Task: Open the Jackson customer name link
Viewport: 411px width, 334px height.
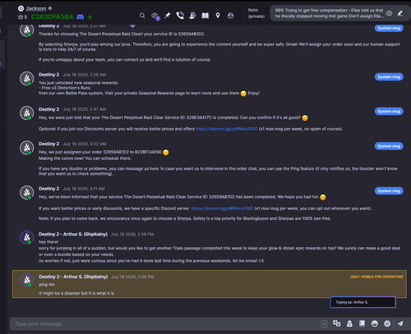Action: coord(36,8)
